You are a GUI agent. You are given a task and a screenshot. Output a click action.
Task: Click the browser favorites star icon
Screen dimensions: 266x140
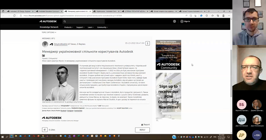click(212, 16)
